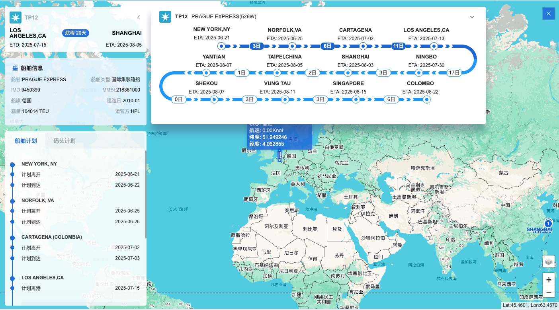
Task: Click the ship marker on the map
Action: pyautogui.click(x=279, y=156)
